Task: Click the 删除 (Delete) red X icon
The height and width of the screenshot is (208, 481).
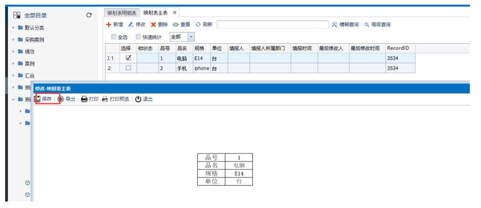Action: (x=153, y=25)
